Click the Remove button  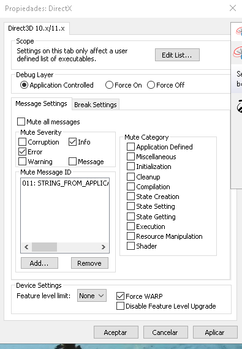[89, 263]
